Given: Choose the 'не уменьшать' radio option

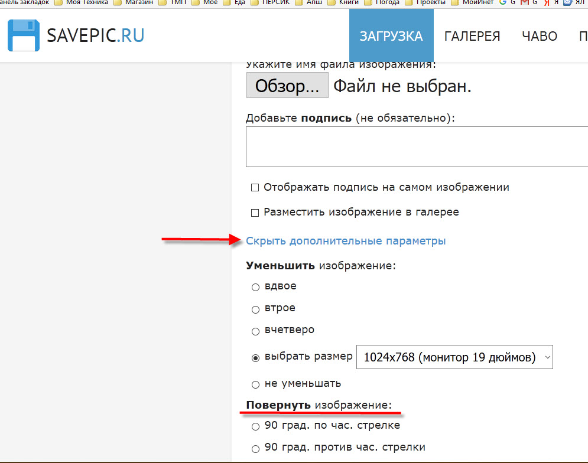Looking at the screenshot, I should (255, 384).
